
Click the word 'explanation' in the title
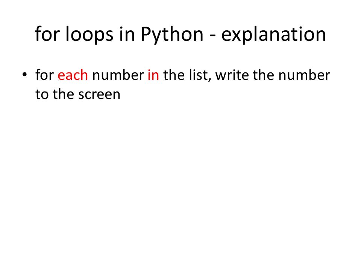click(273, 34)
